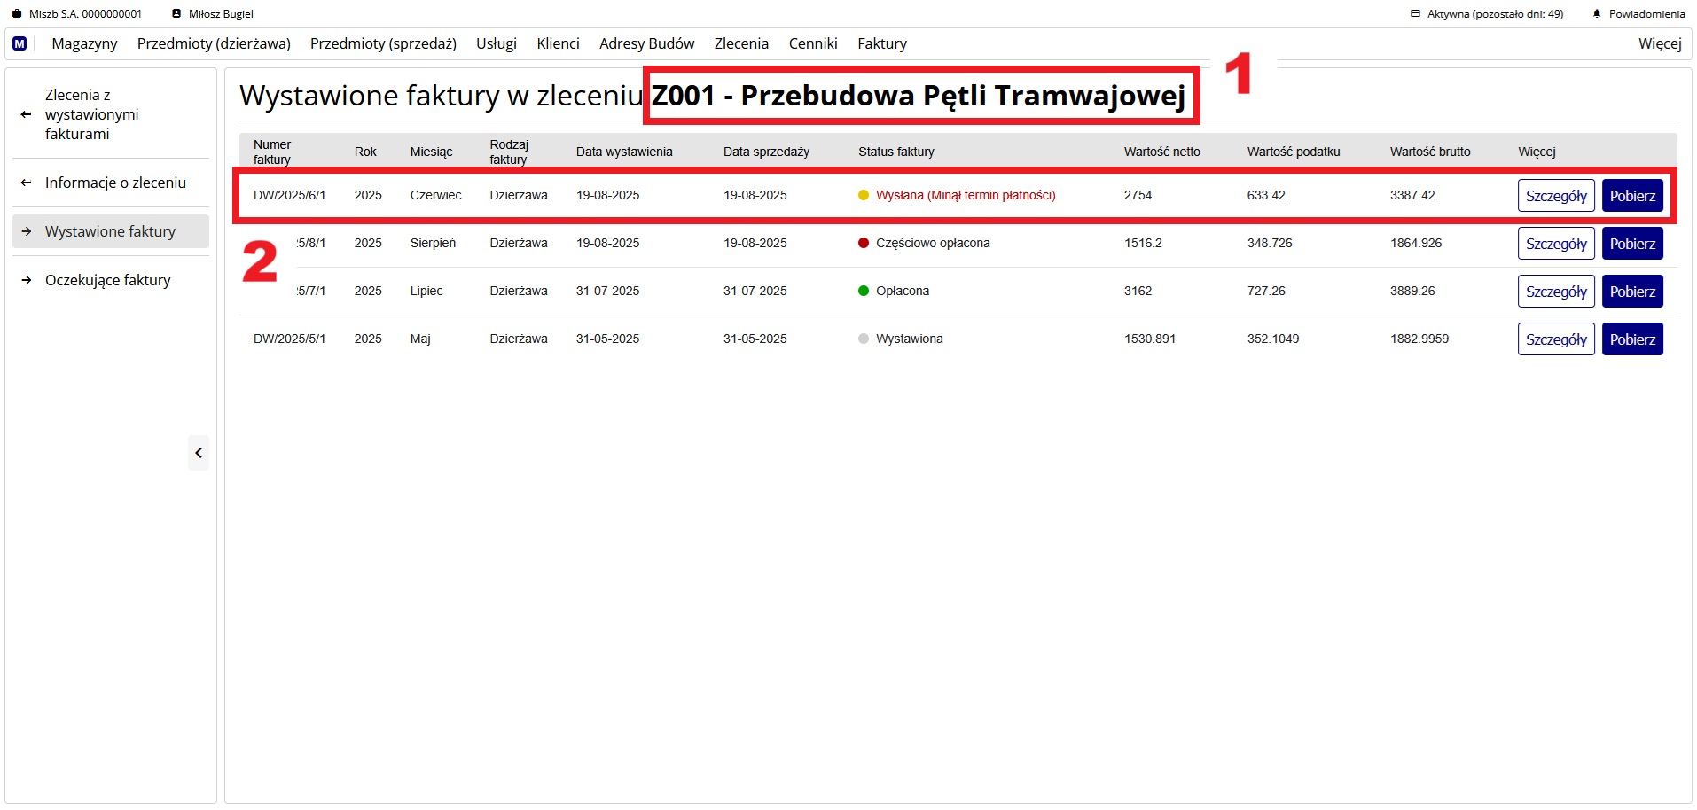Screen dimensions: 1697x810
Task: Click the Miłosz Bugiel user icon
Action: [x=176, y=14]
